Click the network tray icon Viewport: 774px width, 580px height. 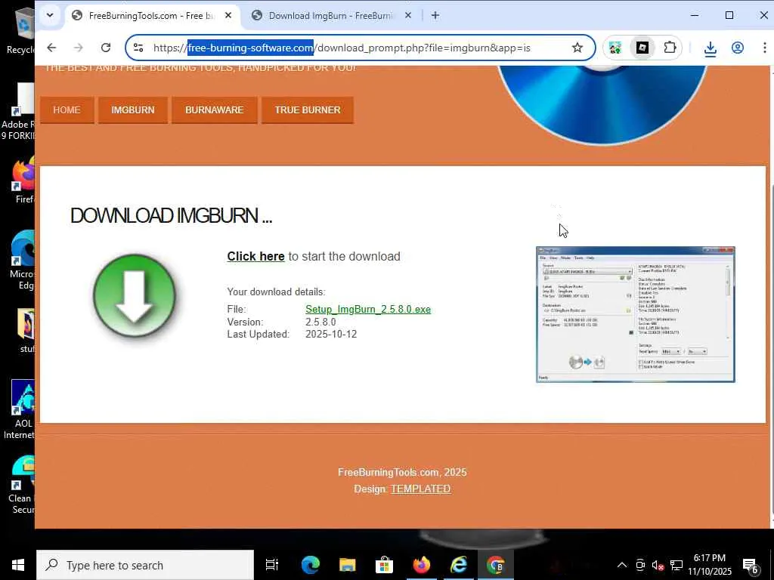676,565
